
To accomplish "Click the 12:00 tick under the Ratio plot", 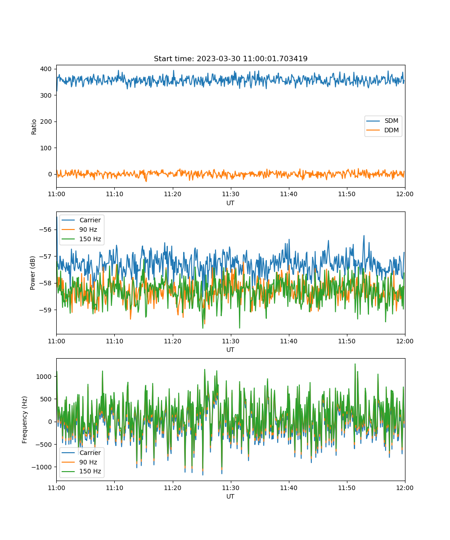I will coord(405,194).
